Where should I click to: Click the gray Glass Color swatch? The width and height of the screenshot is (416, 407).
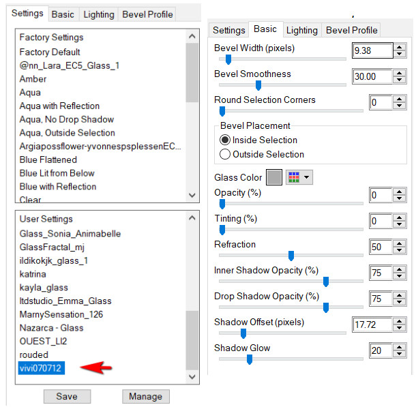(x=273, y=177)
